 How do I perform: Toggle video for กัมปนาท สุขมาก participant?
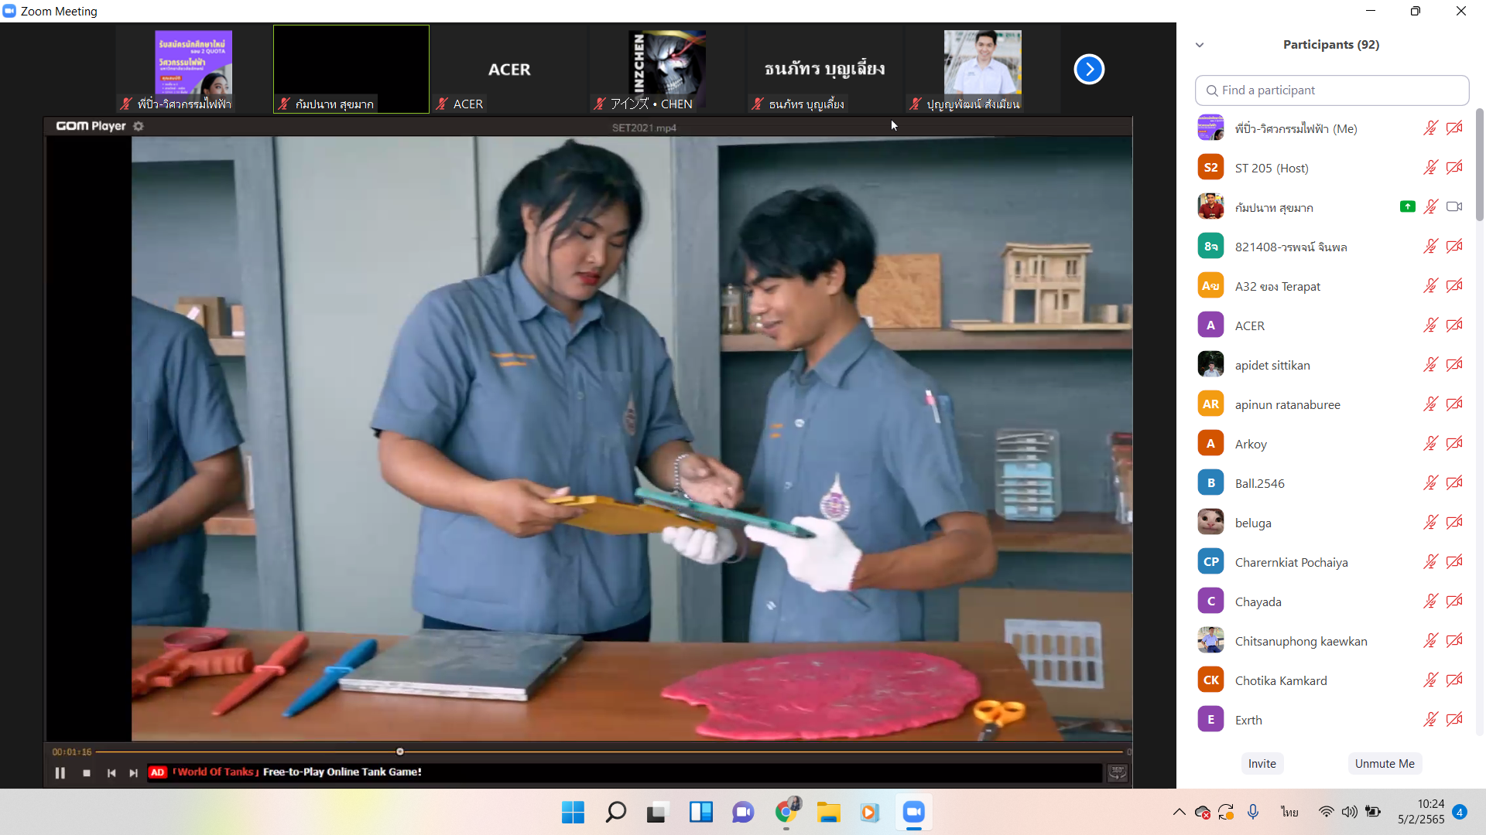[1453, 207]
